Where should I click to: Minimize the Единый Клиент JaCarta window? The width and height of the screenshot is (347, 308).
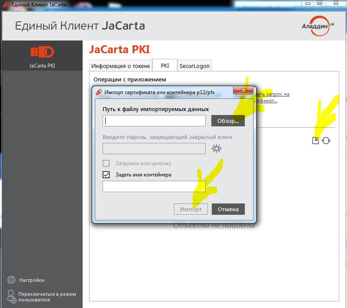(308, 3)
